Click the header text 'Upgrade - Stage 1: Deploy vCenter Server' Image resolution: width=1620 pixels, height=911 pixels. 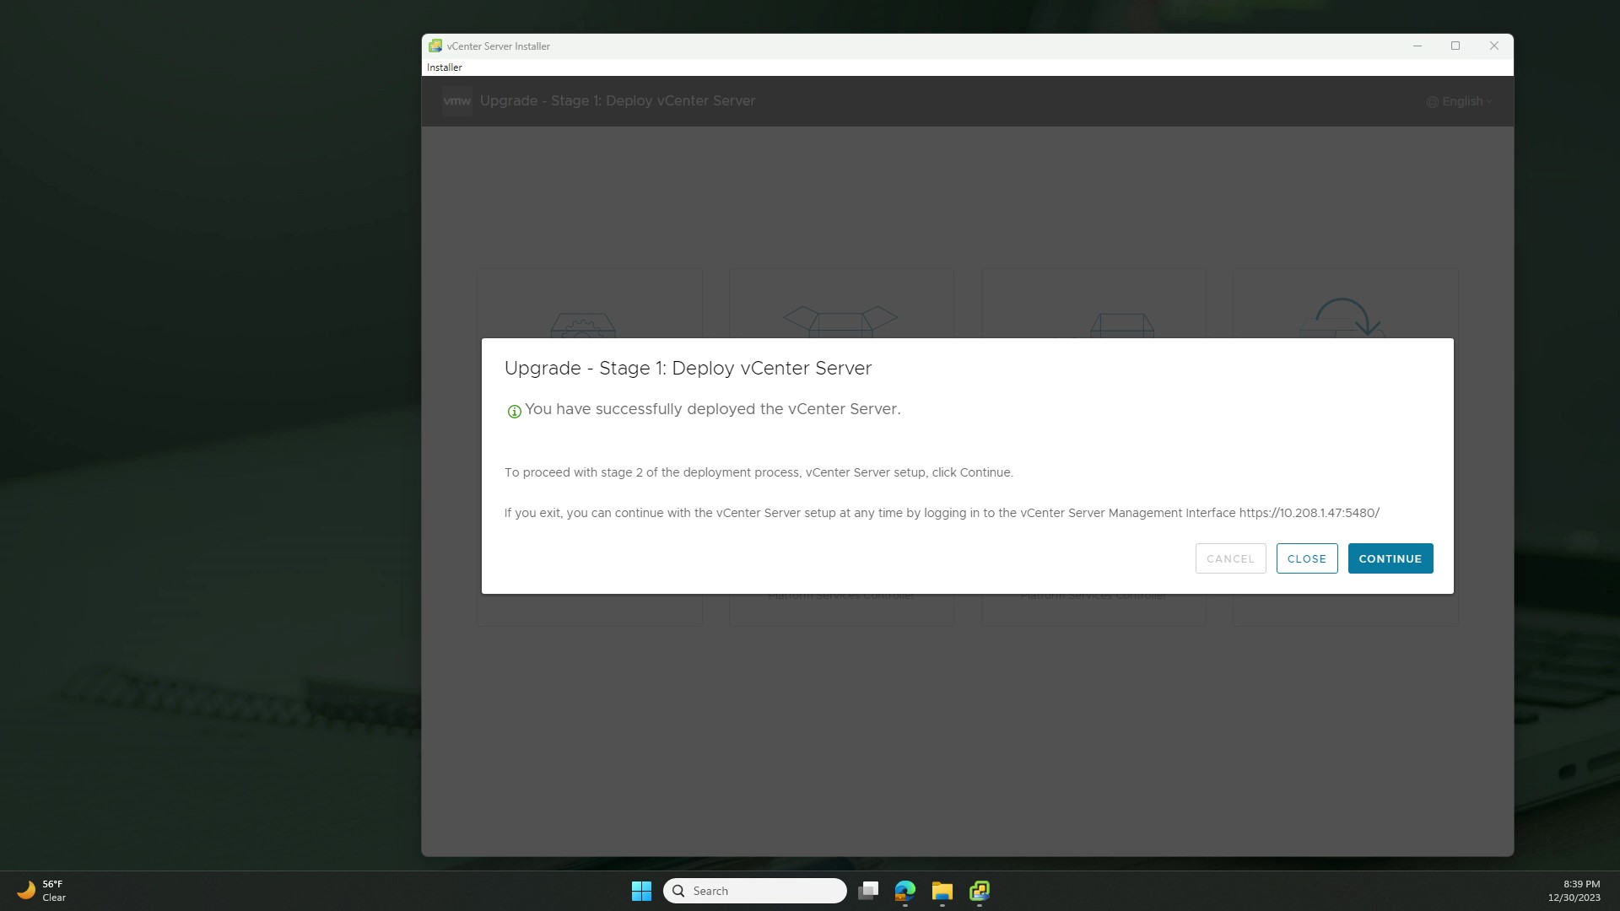(617, 101)
